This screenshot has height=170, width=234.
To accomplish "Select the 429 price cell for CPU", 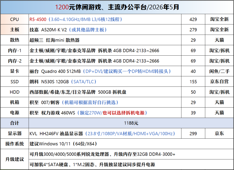I will pos(193,19).
